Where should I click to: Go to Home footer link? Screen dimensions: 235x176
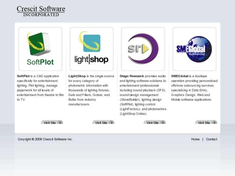(x=195, y=139)
